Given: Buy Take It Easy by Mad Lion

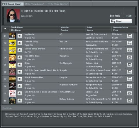Looking at the screenshot, I should 129,43.
